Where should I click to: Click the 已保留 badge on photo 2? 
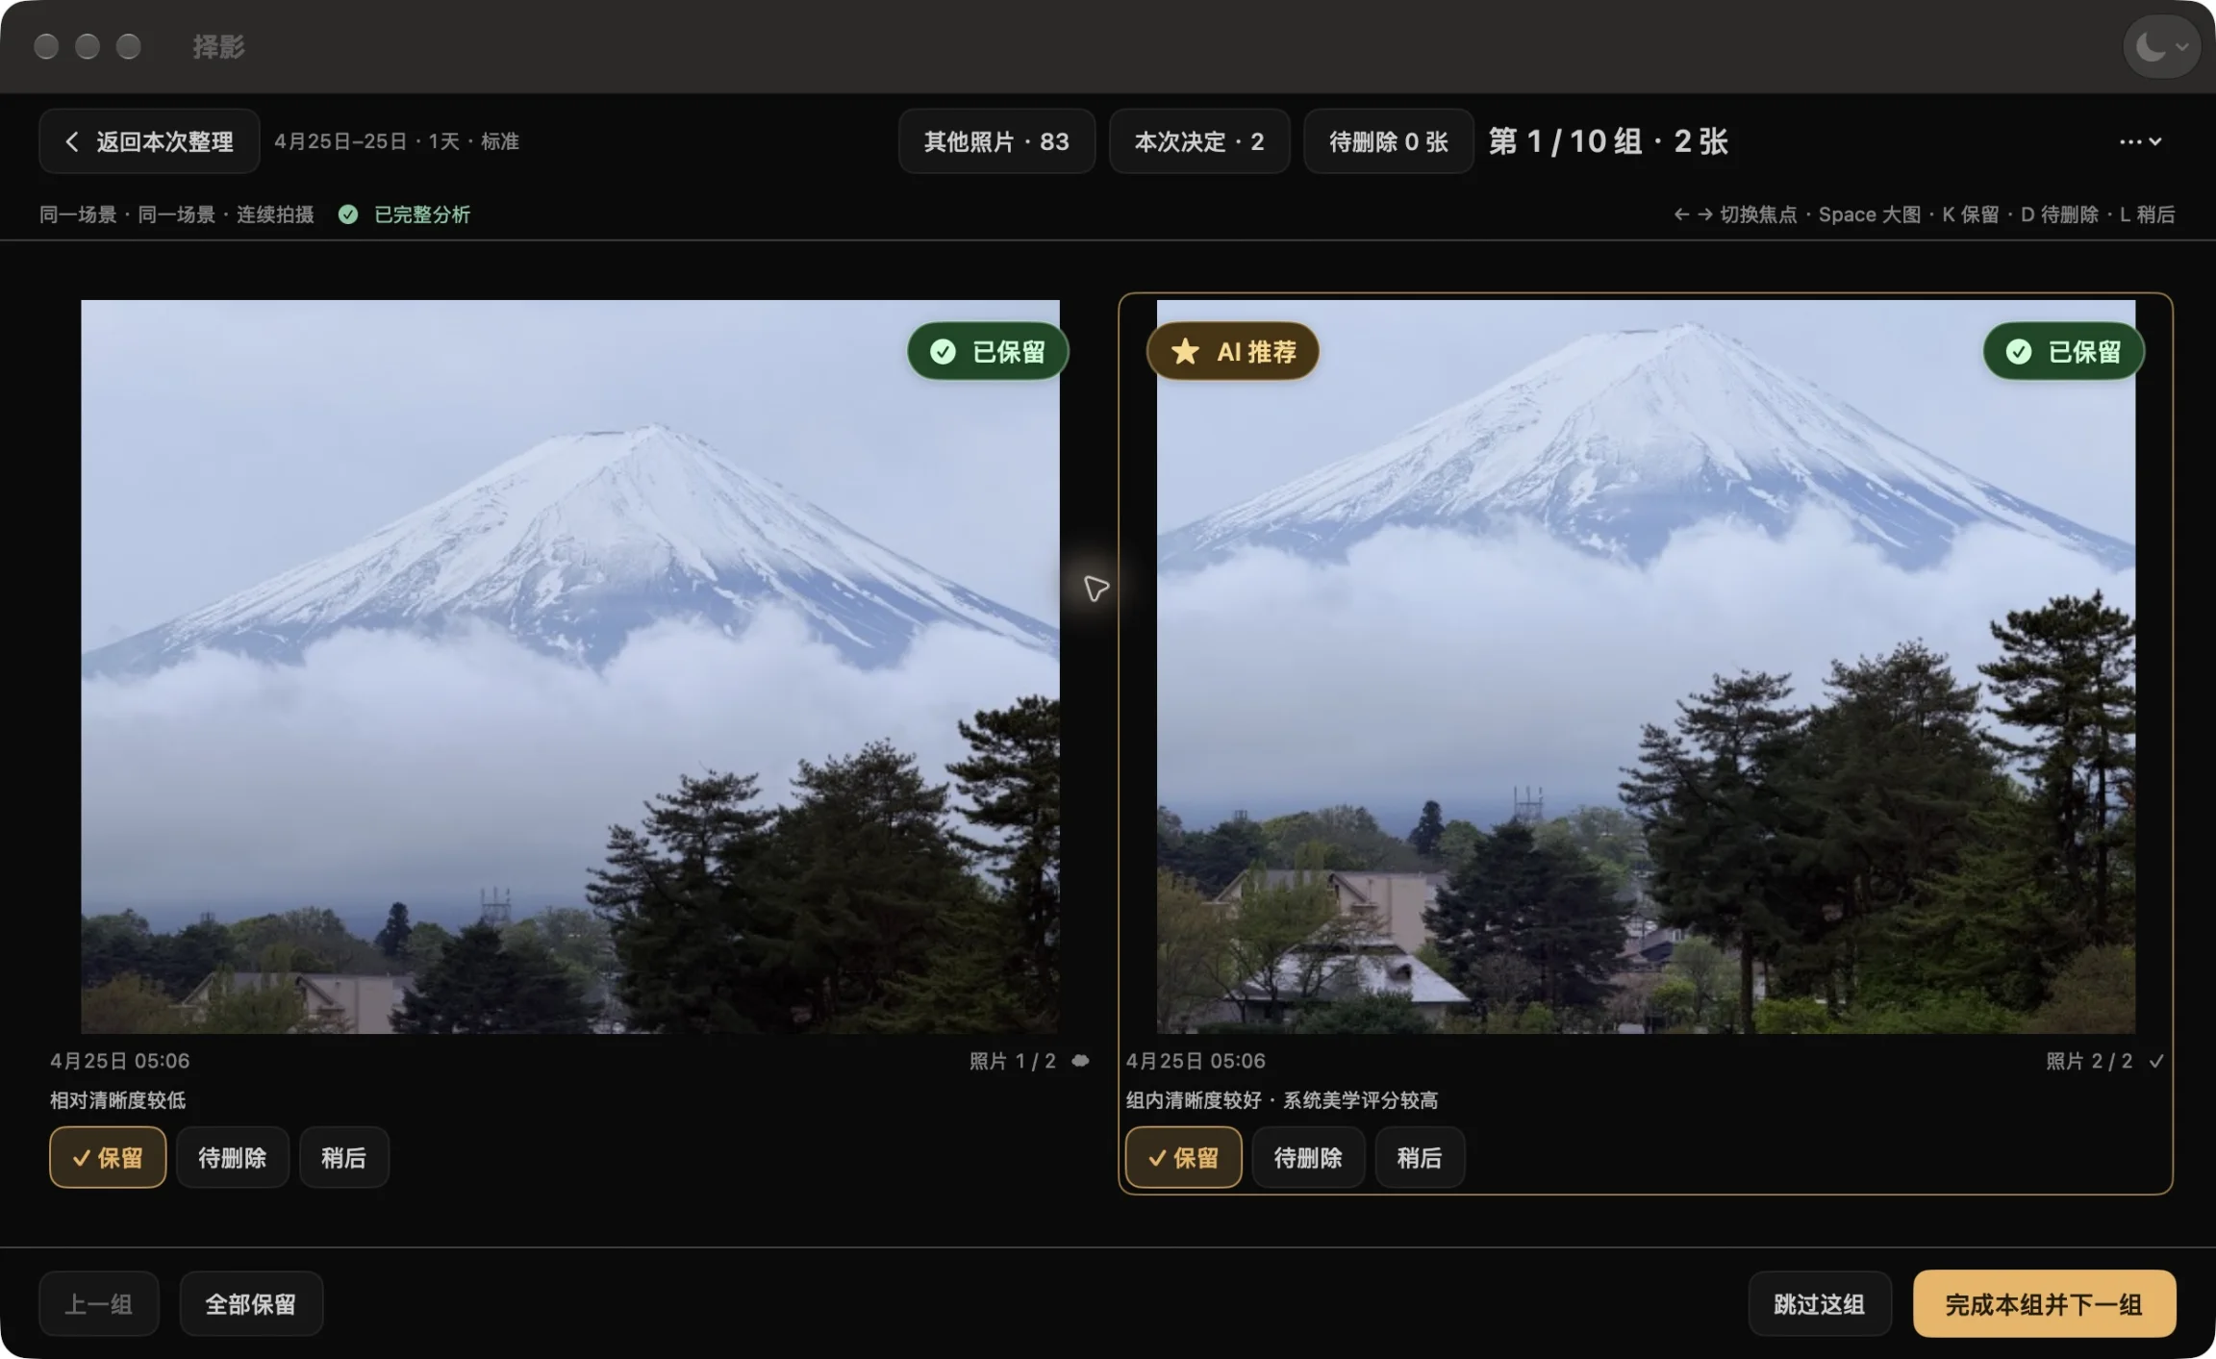point(2063,351)
